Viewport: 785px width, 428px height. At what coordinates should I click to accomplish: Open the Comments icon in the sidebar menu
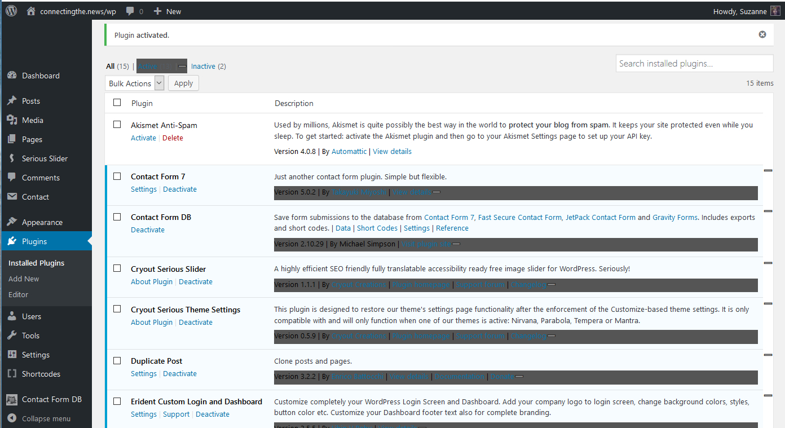tap(12, 178)
